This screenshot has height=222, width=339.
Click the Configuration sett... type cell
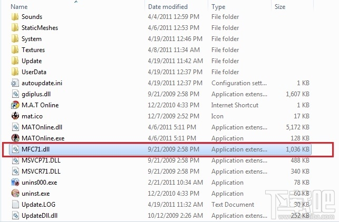[x=239, y=83]
